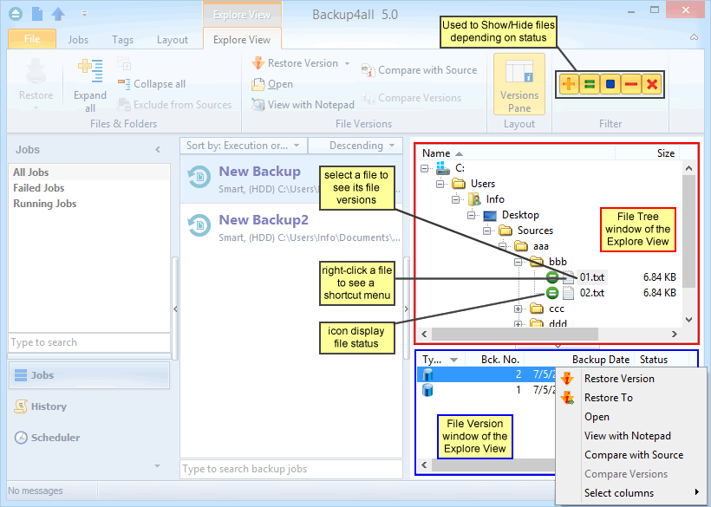Select the Sources folder icon

[x=506, y=231]
